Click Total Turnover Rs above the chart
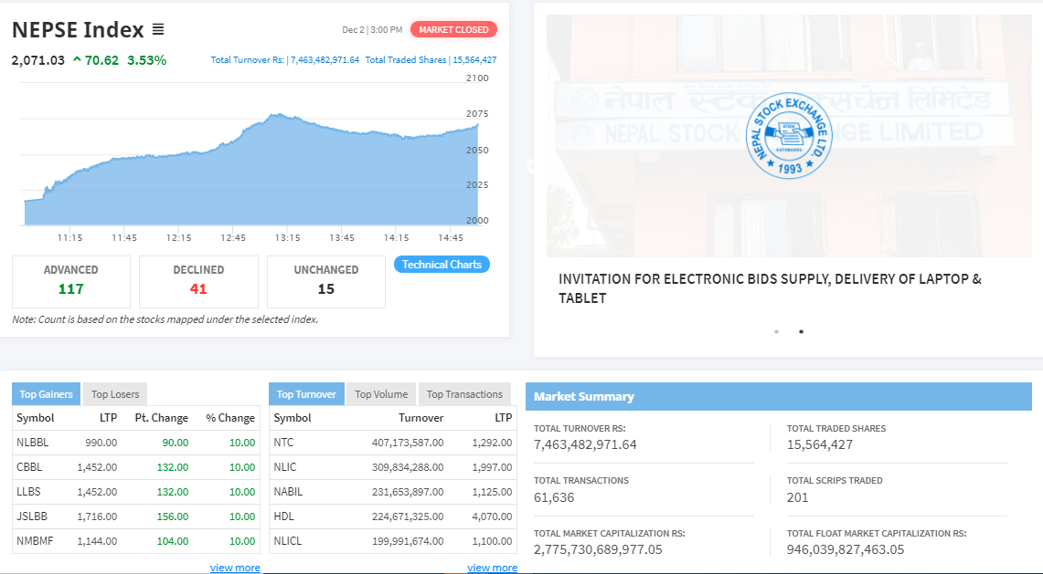 284,60
